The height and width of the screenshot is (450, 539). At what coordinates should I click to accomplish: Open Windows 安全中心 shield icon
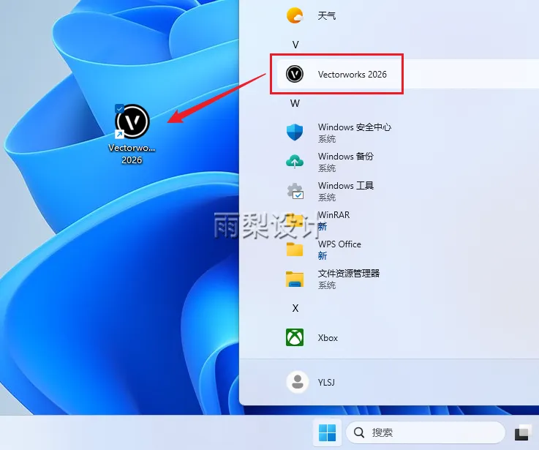click(295, 132)
